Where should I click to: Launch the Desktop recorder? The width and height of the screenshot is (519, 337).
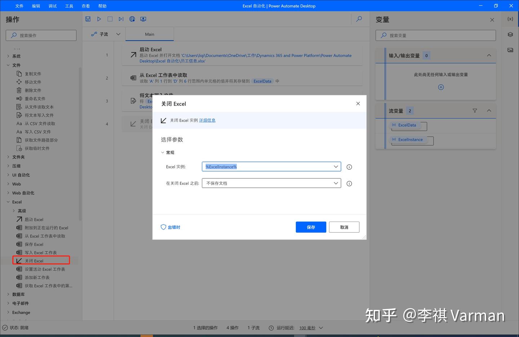(143, 19)
